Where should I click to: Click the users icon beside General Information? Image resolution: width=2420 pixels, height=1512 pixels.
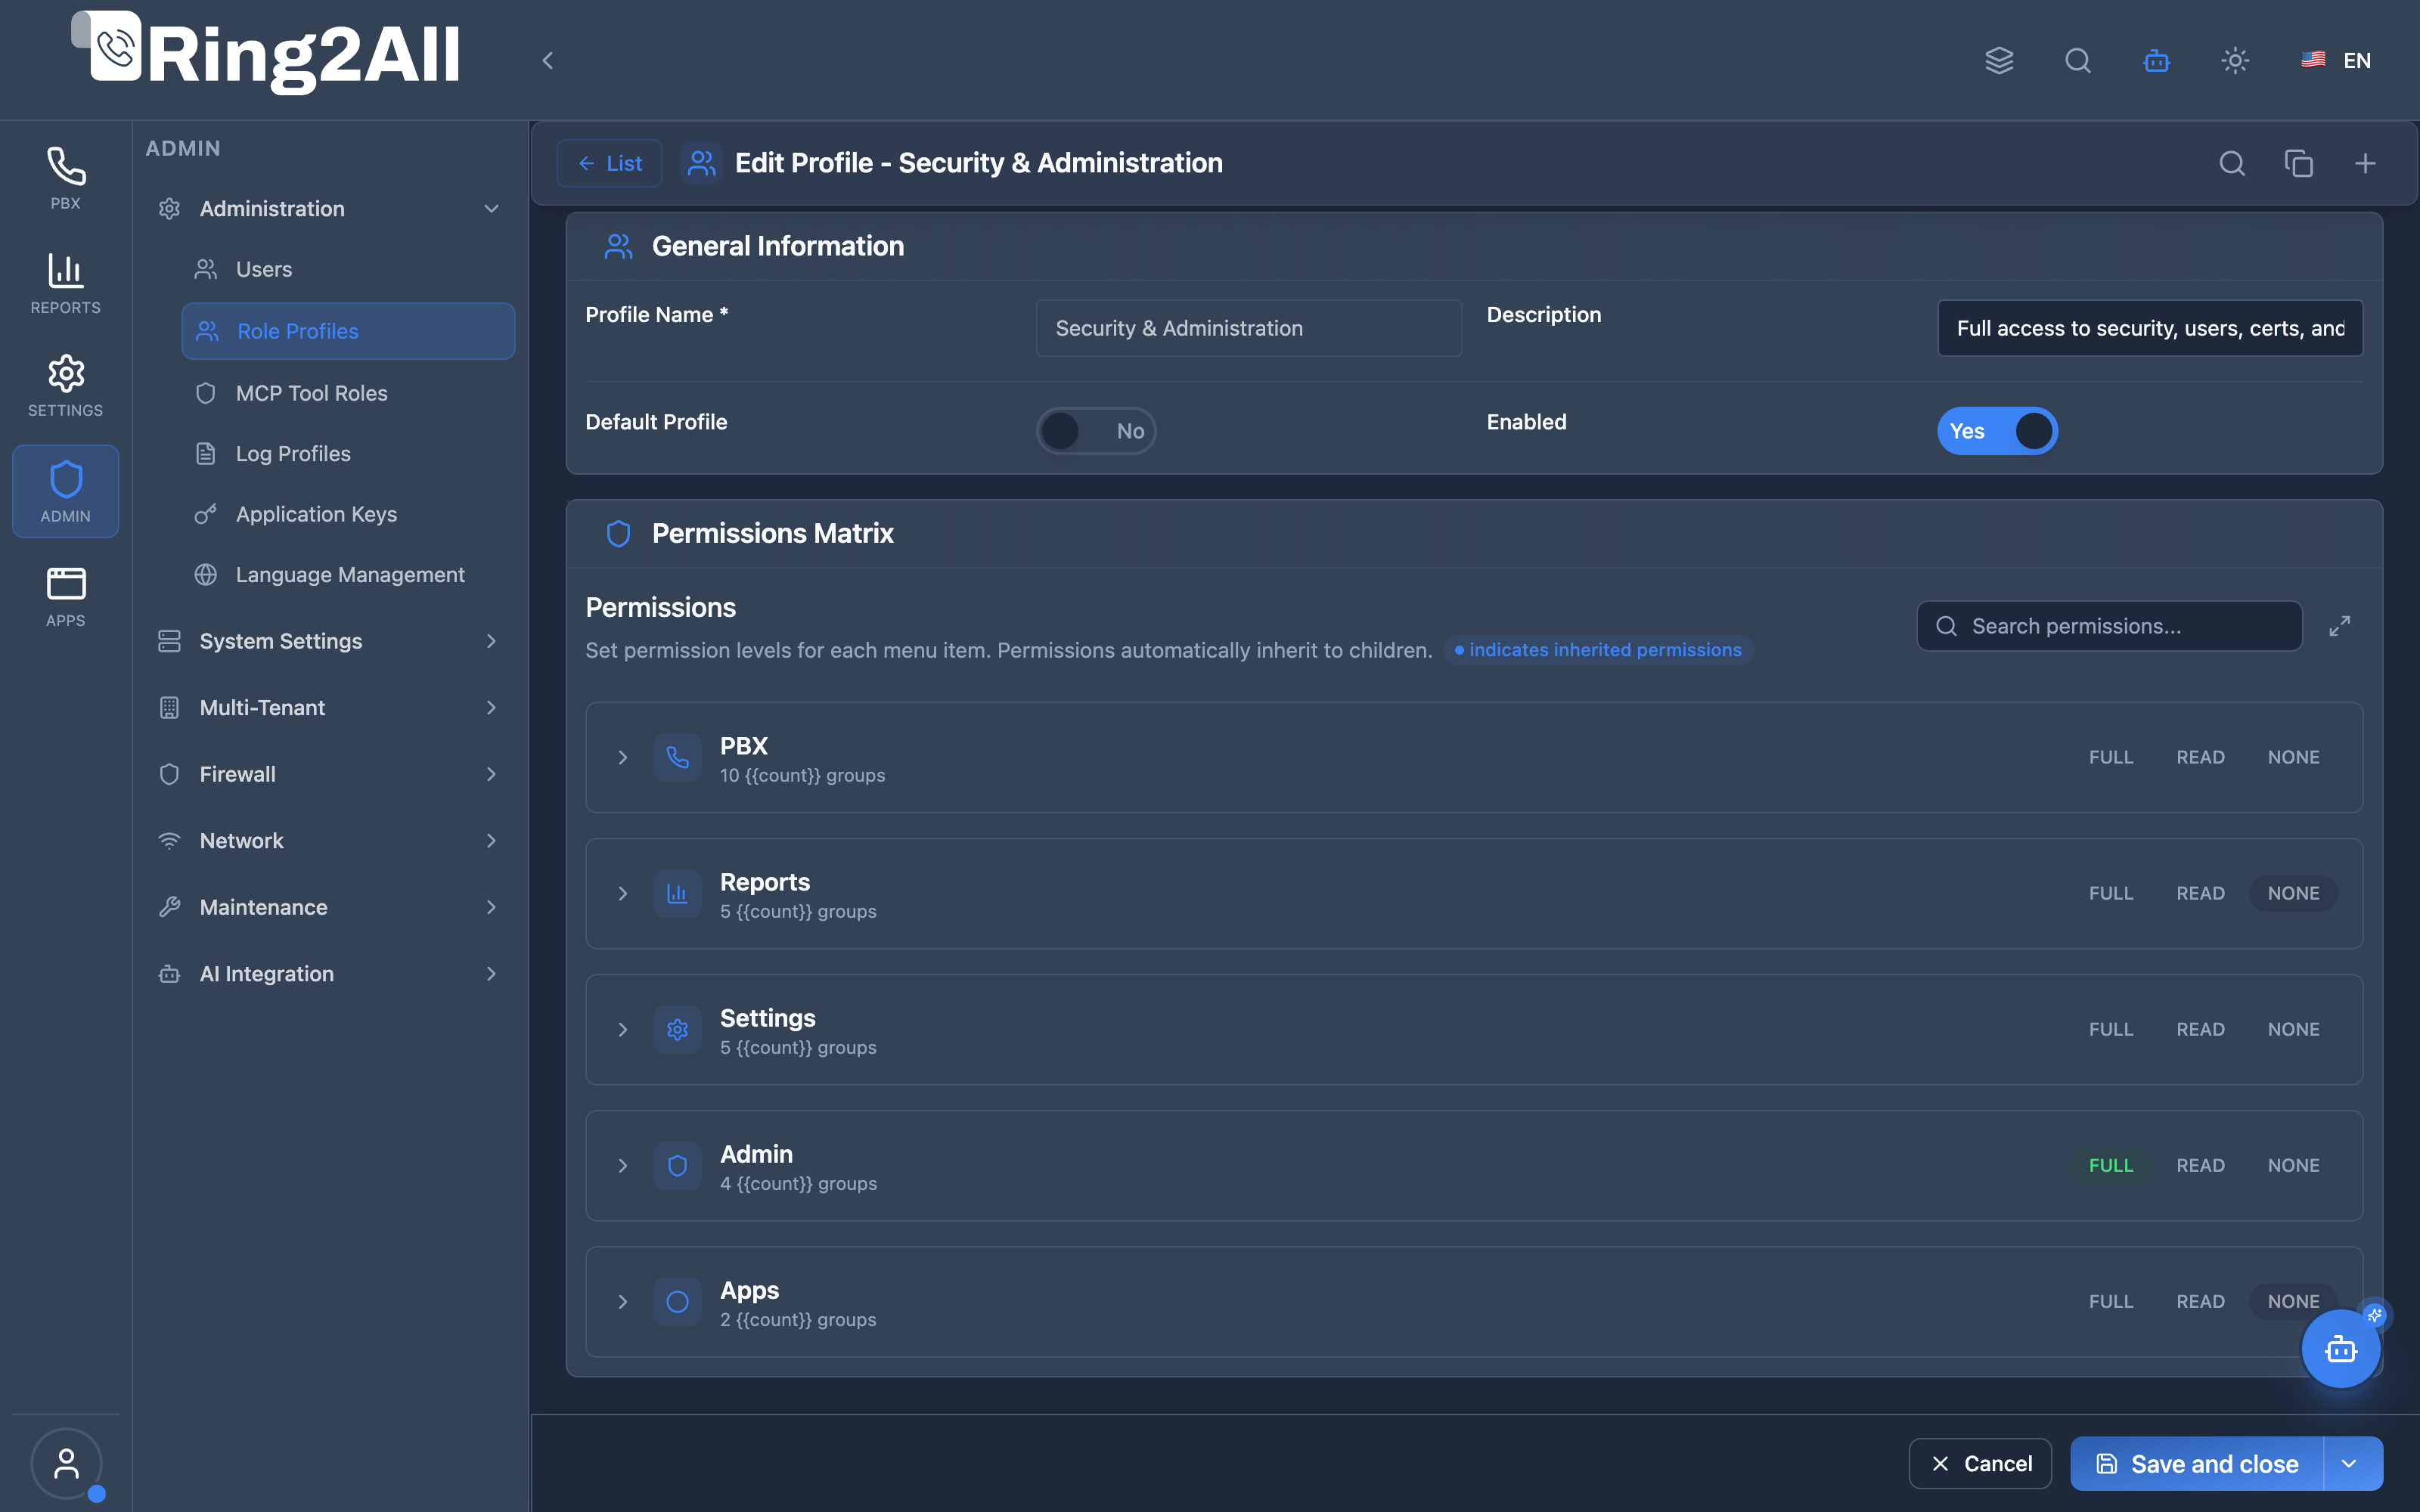click(618, 246)
